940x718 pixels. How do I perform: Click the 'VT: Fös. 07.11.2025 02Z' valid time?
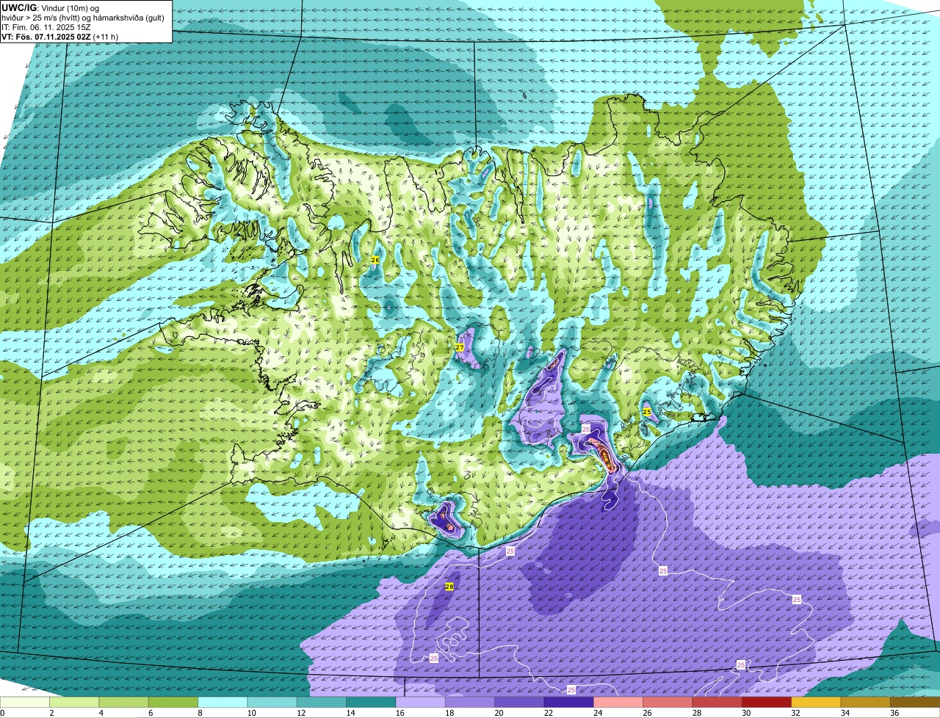pyautogui.click(x=46, y=37)
